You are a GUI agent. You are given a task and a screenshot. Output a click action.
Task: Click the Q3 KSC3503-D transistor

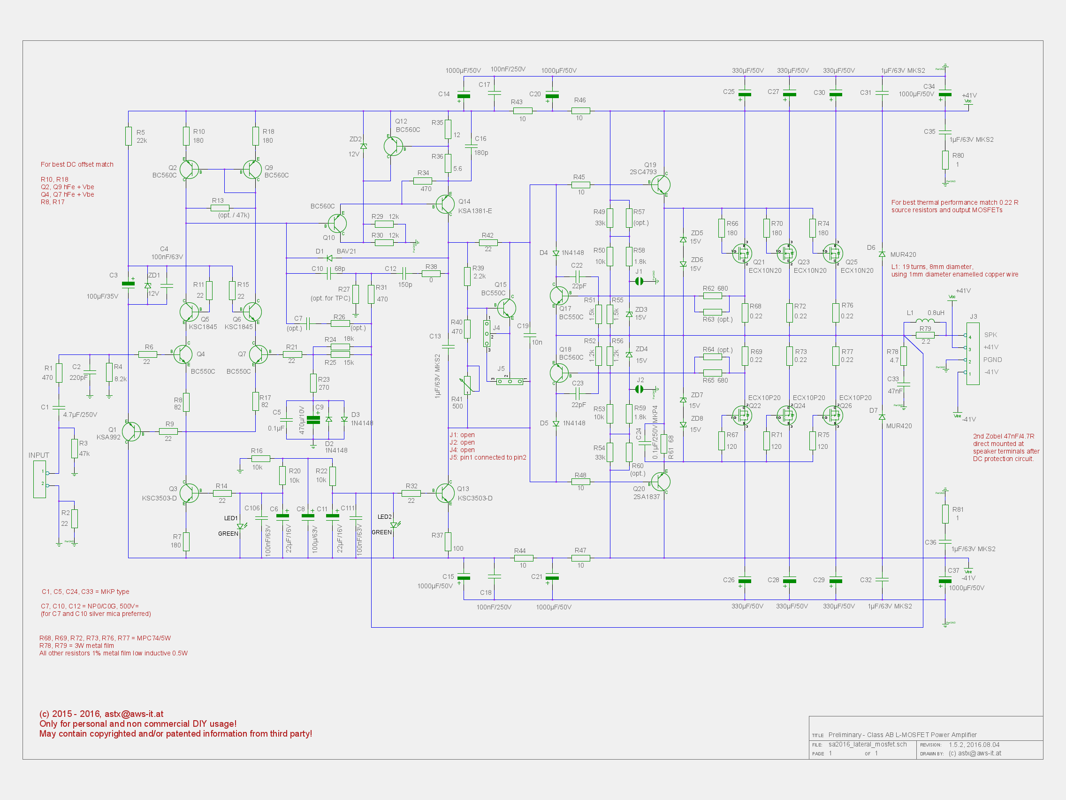189,493
